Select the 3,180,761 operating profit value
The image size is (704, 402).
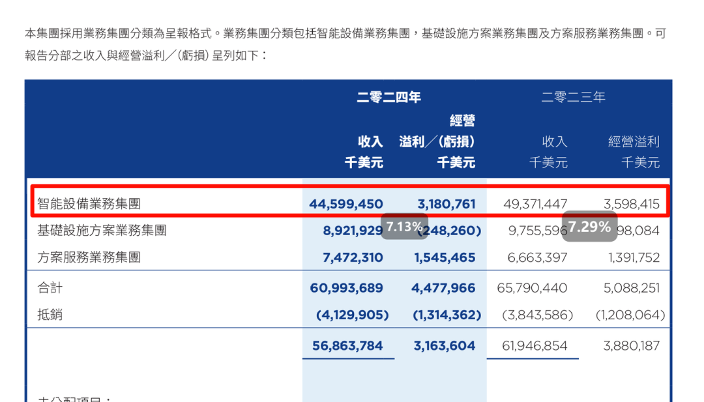(x=447, y=204)
